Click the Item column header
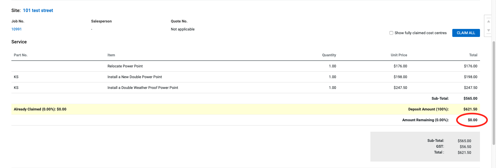 click(111, 55)
